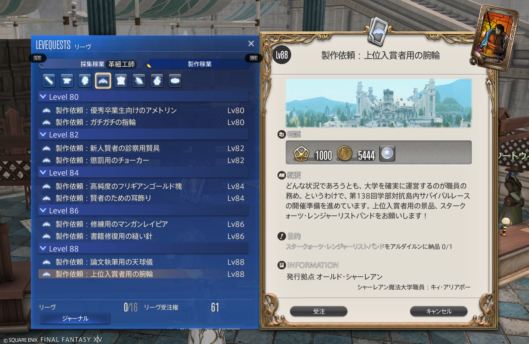The width and height of the screenshot is (529, 344).
Task: Select the Carpenter saw class icon
Action: 49,81
